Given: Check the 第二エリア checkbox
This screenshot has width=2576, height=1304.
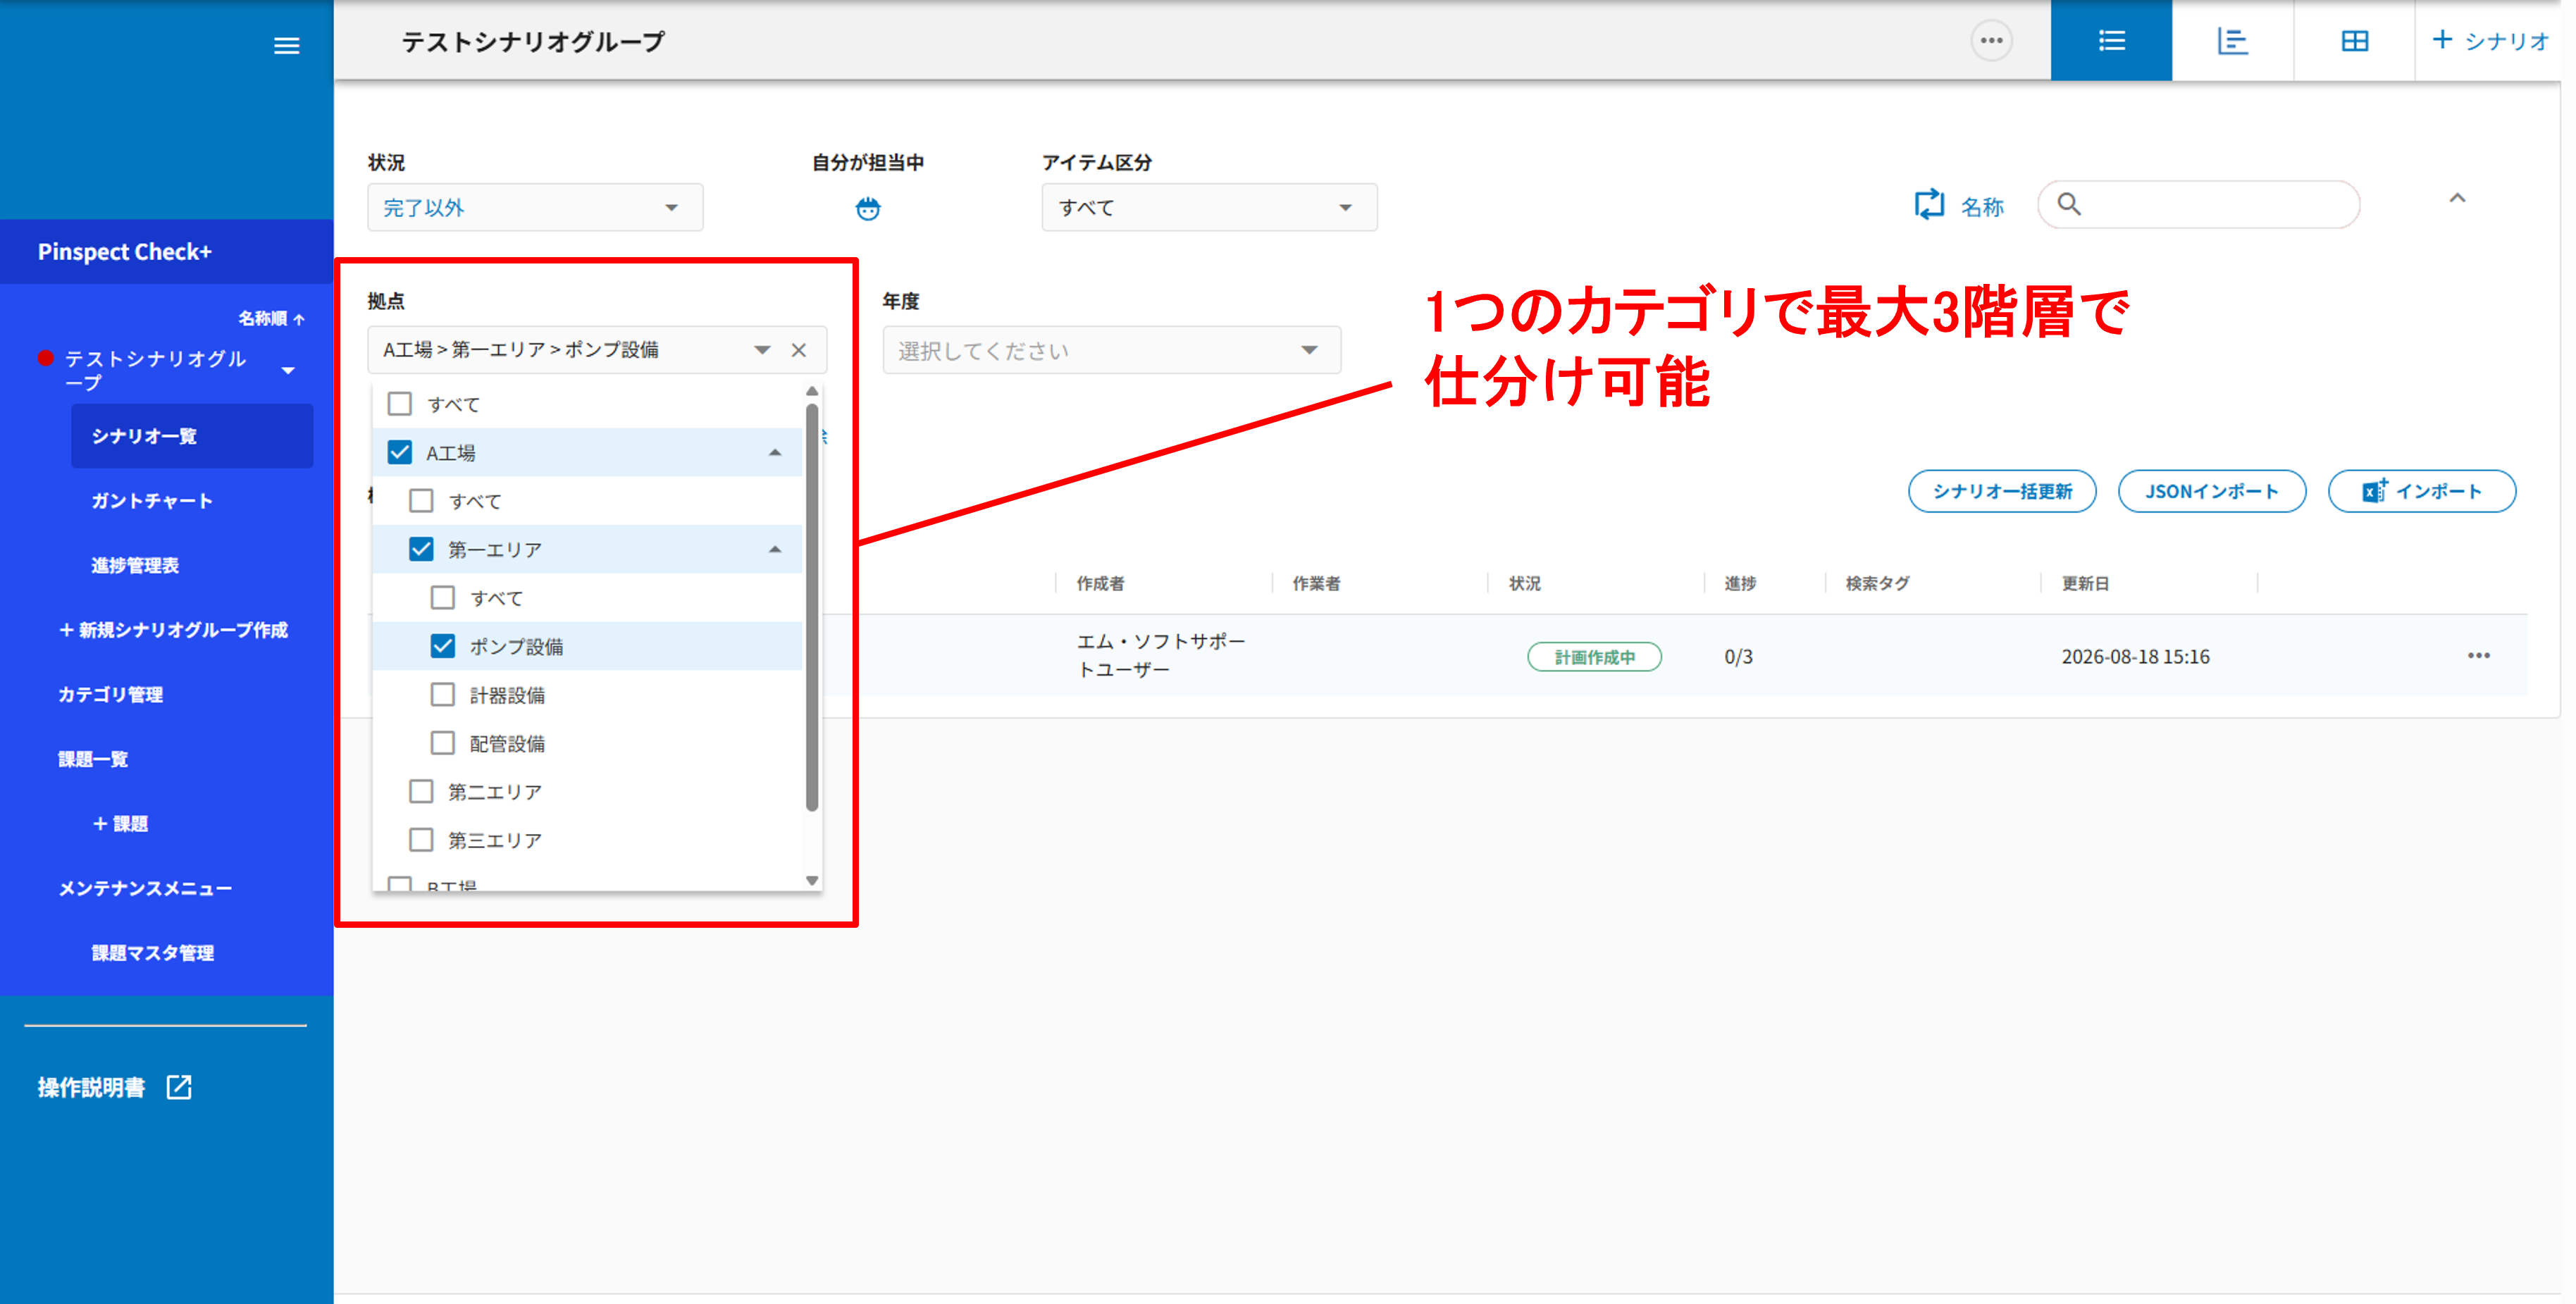Looking at the screenshot, I should tap(422, 791).
